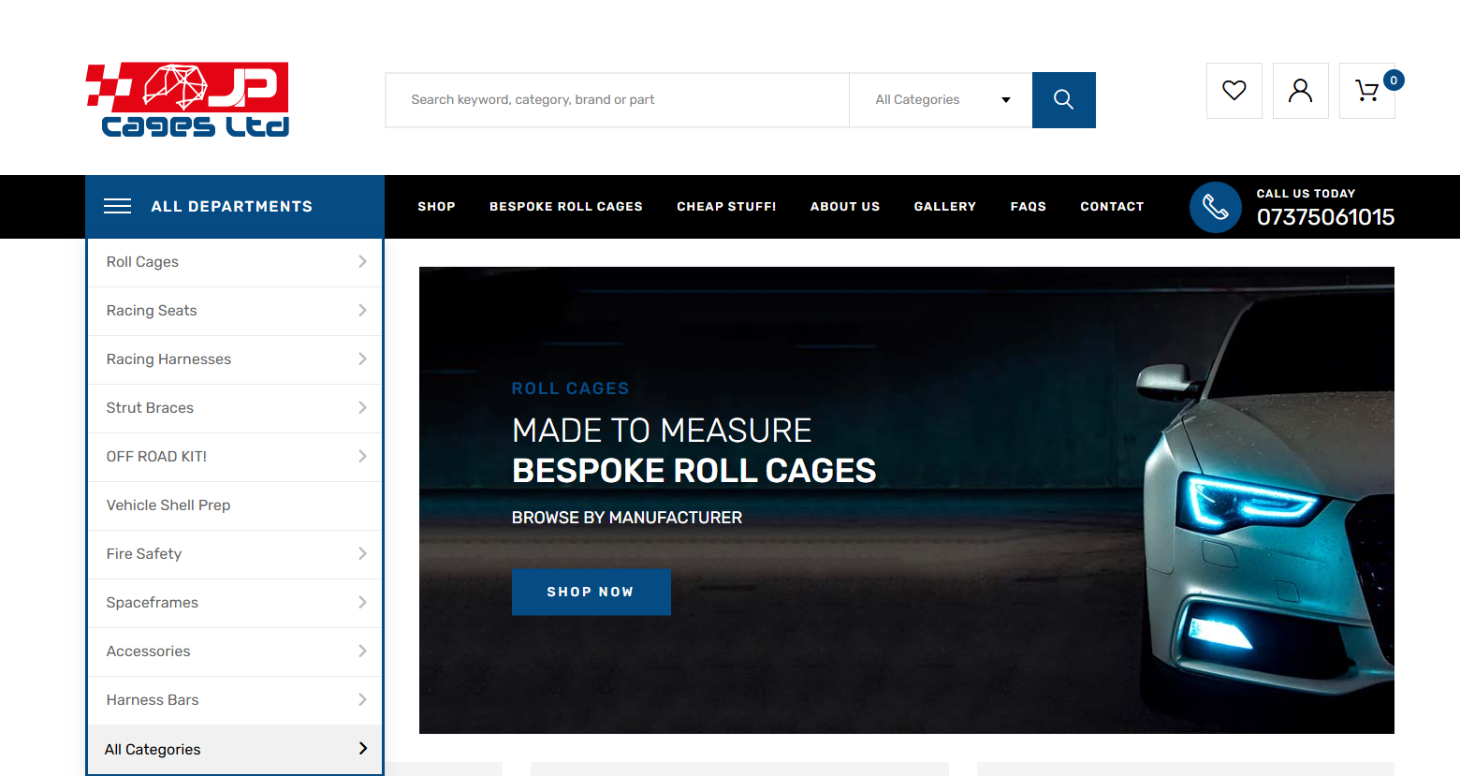
Task: Open the user account icon
Action: pyautogui.click(x=1300, y=91)
